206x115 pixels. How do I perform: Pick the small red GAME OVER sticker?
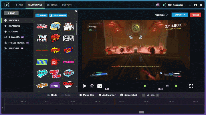42,50
